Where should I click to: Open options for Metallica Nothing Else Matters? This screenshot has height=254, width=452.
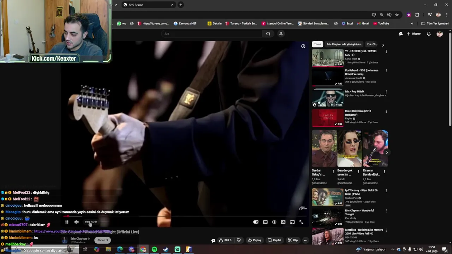[386, 230]
